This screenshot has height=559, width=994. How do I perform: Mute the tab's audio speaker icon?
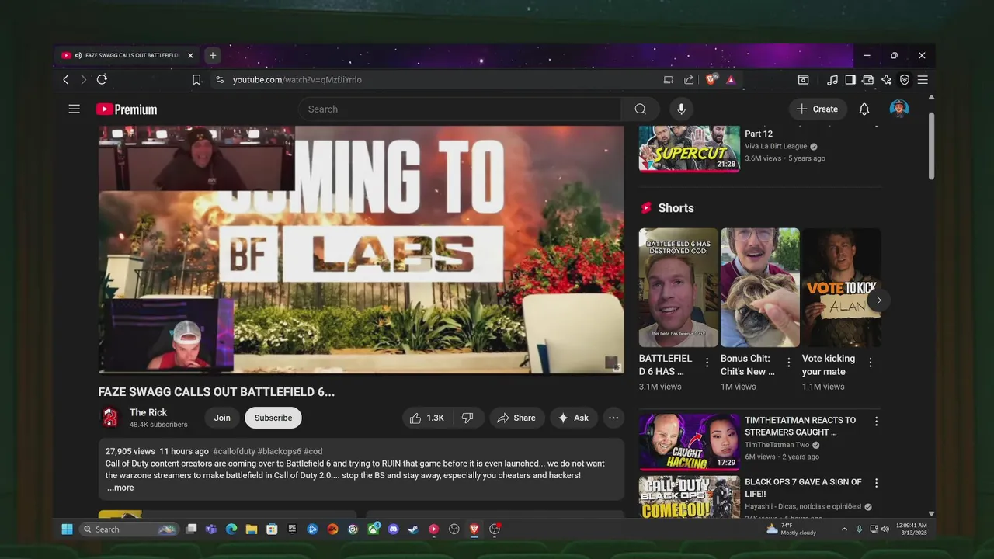click(x=78, y=56)
